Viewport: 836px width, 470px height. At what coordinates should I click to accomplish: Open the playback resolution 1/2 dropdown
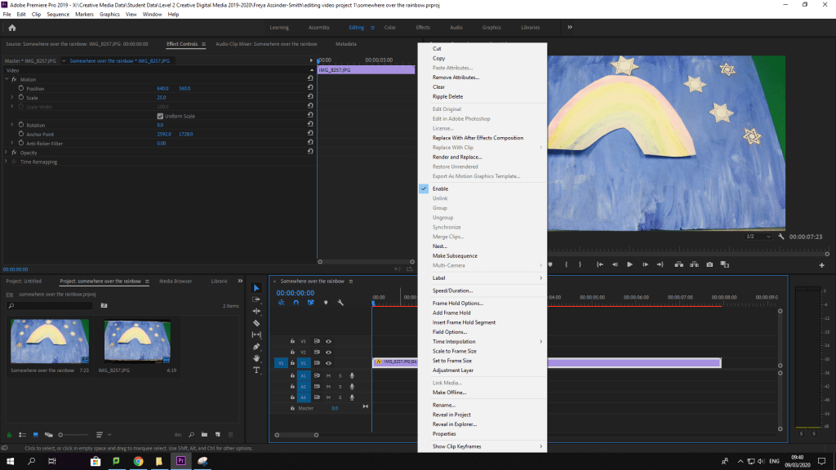coord(760,237)
